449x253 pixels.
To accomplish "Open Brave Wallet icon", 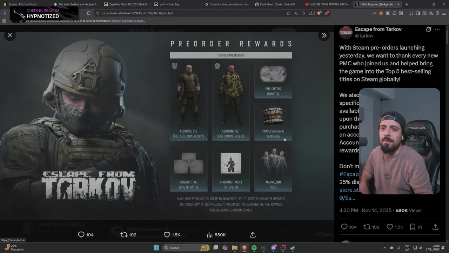I will pos(424,13).
